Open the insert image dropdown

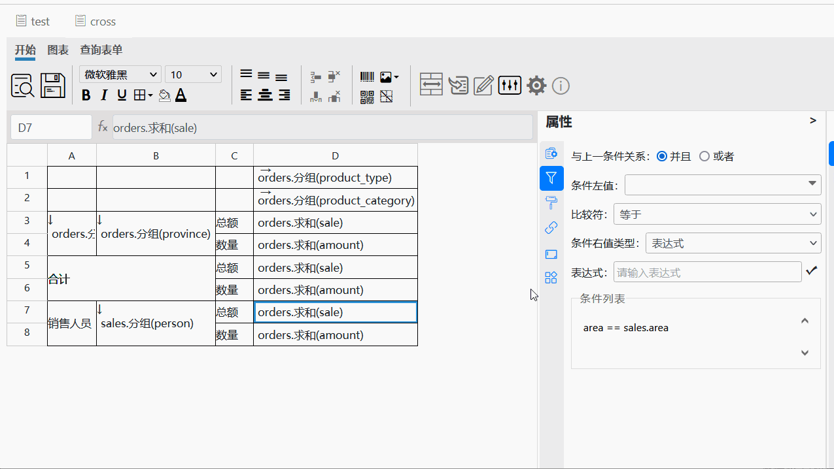pos(389,77)
